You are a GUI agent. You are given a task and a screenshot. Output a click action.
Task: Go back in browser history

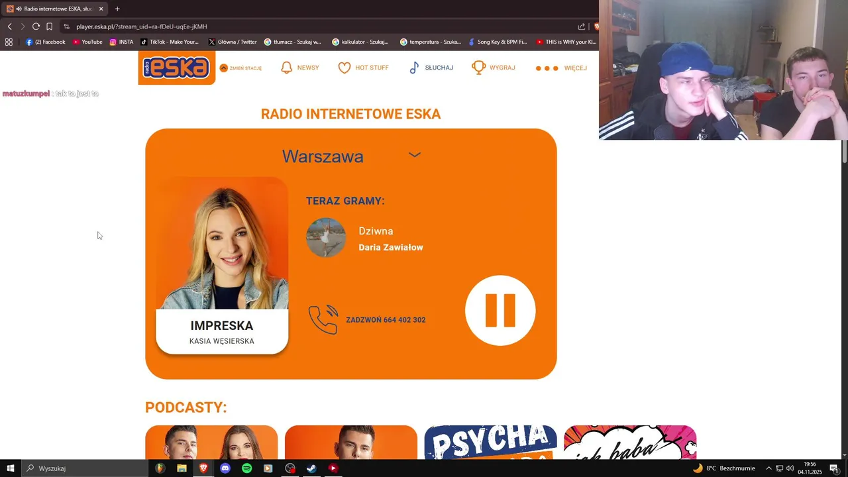(9, 26)
